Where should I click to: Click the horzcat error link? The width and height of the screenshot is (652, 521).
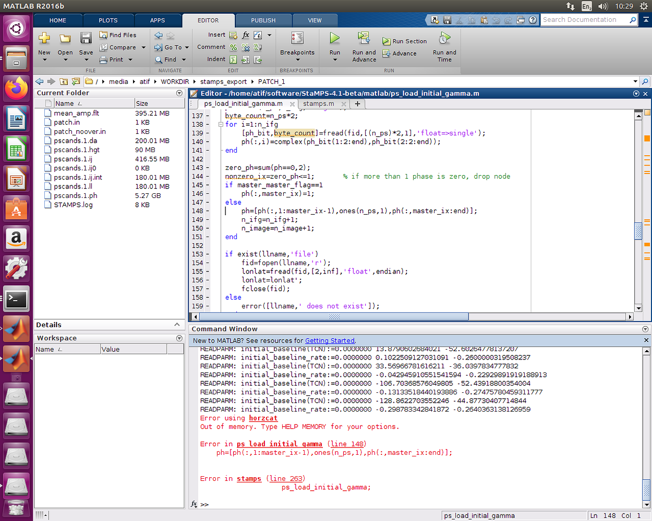point(263,418)
